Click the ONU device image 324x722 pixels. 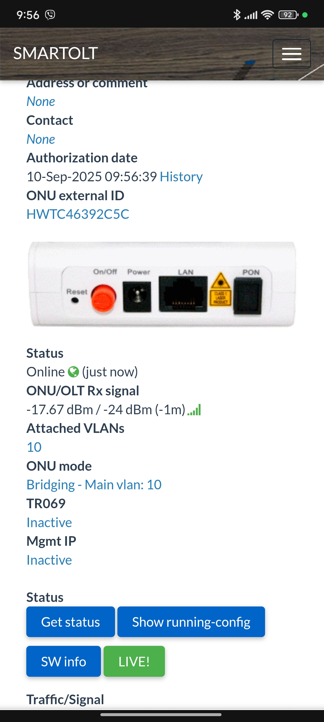pyautogui.click(x=162, y=284)
